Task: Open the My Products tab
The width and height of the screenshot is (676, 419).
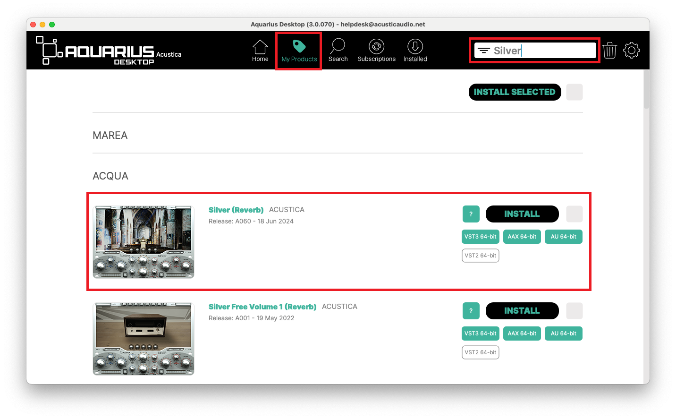Action: tap(299, 51)
